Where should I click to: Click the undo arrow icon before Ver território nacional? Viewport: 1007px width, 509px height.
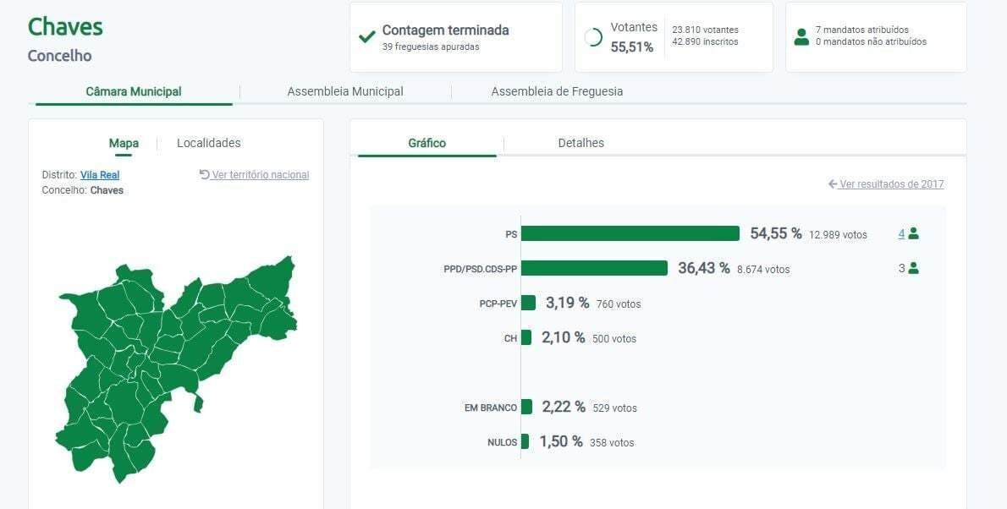(204, 174)
